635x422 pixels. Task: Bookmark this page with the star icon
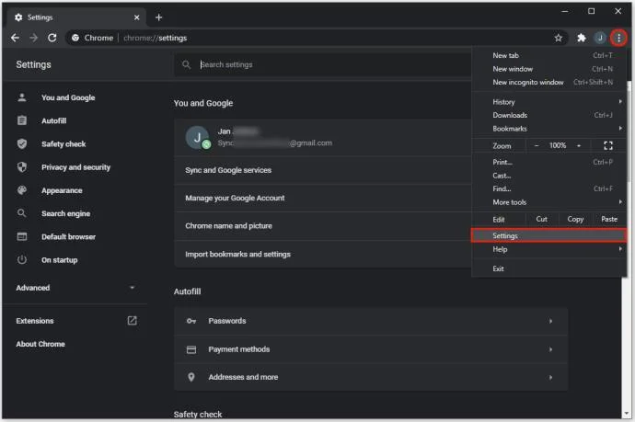559,38
